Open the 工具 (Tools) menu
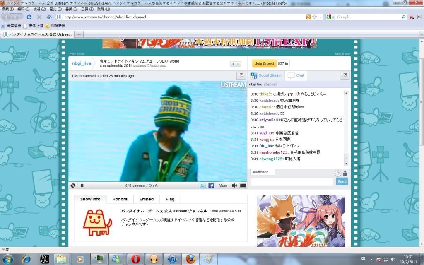This screenshot has width=424, height=265. coord(87,9)
